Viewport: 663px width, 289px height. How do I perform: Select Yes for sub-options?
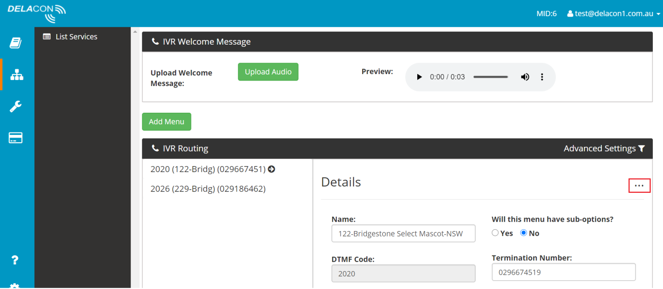coord(495,233)
